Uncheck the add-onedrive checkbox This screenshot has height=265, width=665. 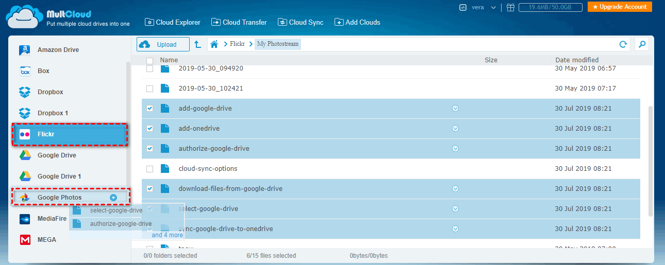150,129
